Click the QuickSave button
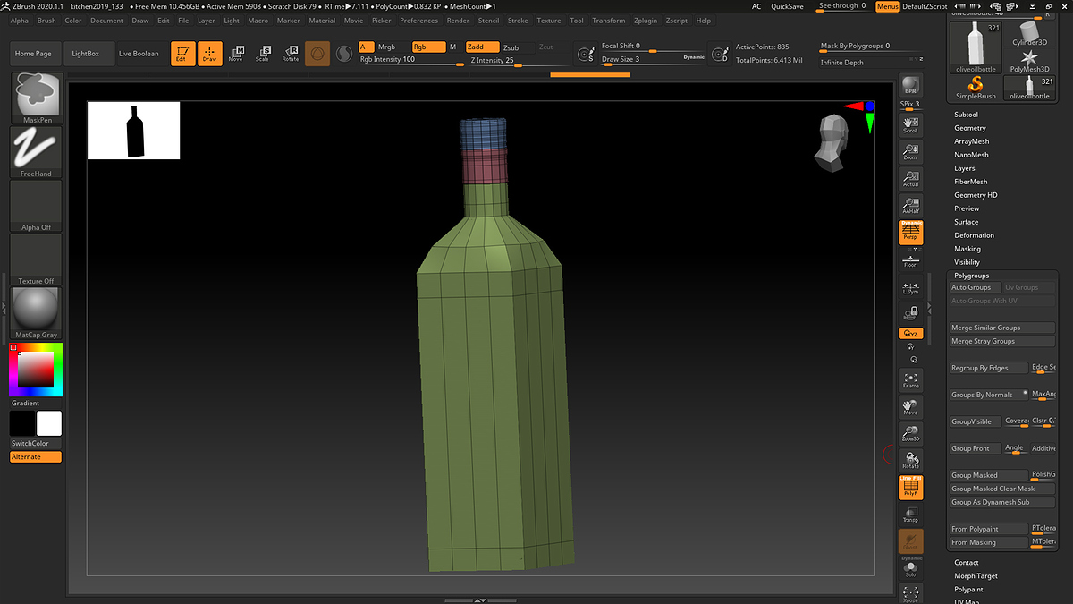 (787, 6)
